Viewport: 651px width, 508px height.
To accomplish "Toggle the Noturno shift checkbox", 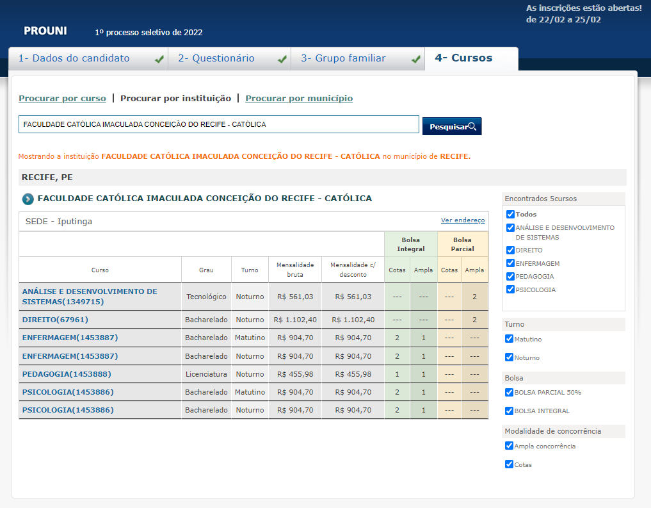I will (509, 357).
